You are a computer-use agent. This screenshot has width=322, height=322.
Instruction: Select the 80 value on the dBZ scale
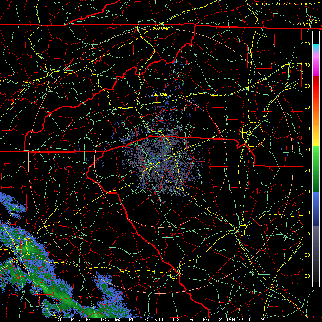pyautogui.click(x=307, y=44)
